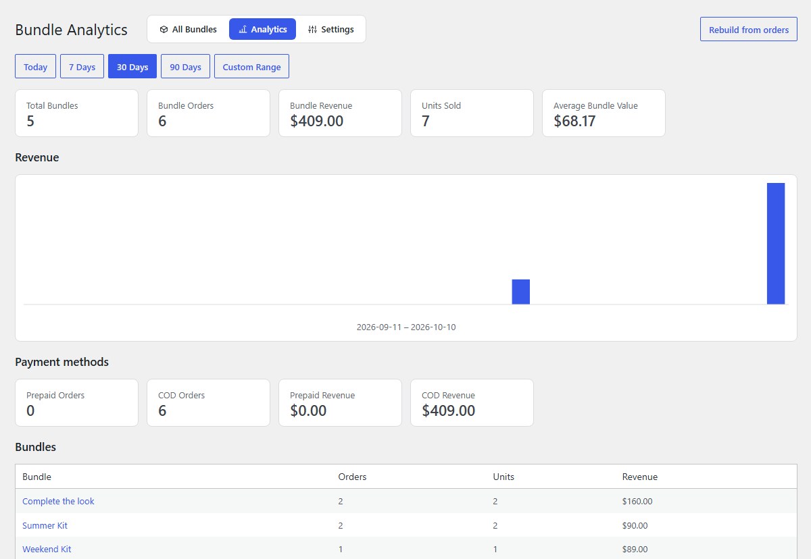Screen dimensions: 811x559
Task: Open the All Bundles tab
Action: pos(189,30)
